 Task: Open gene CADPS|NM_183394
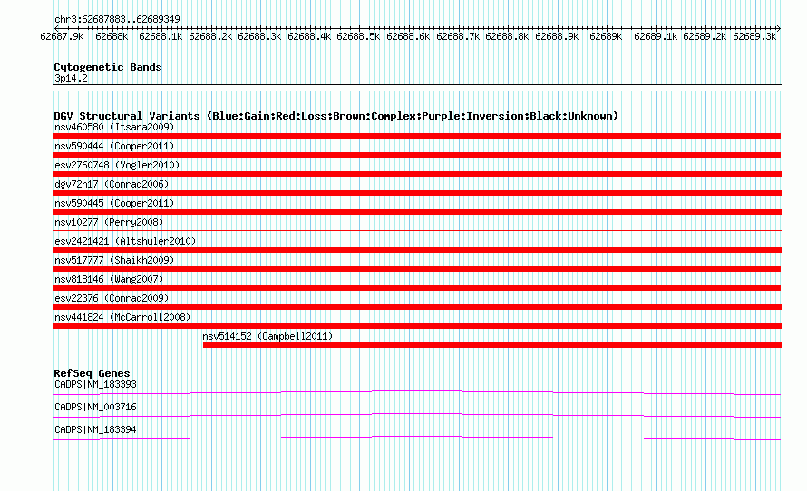point(96,429)
